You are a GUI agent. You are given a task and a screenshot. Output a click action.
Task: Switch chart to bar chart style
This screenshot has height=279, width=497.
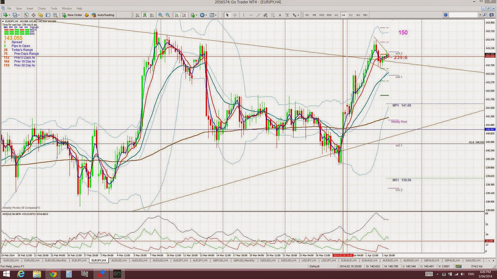tap(137, 15)
